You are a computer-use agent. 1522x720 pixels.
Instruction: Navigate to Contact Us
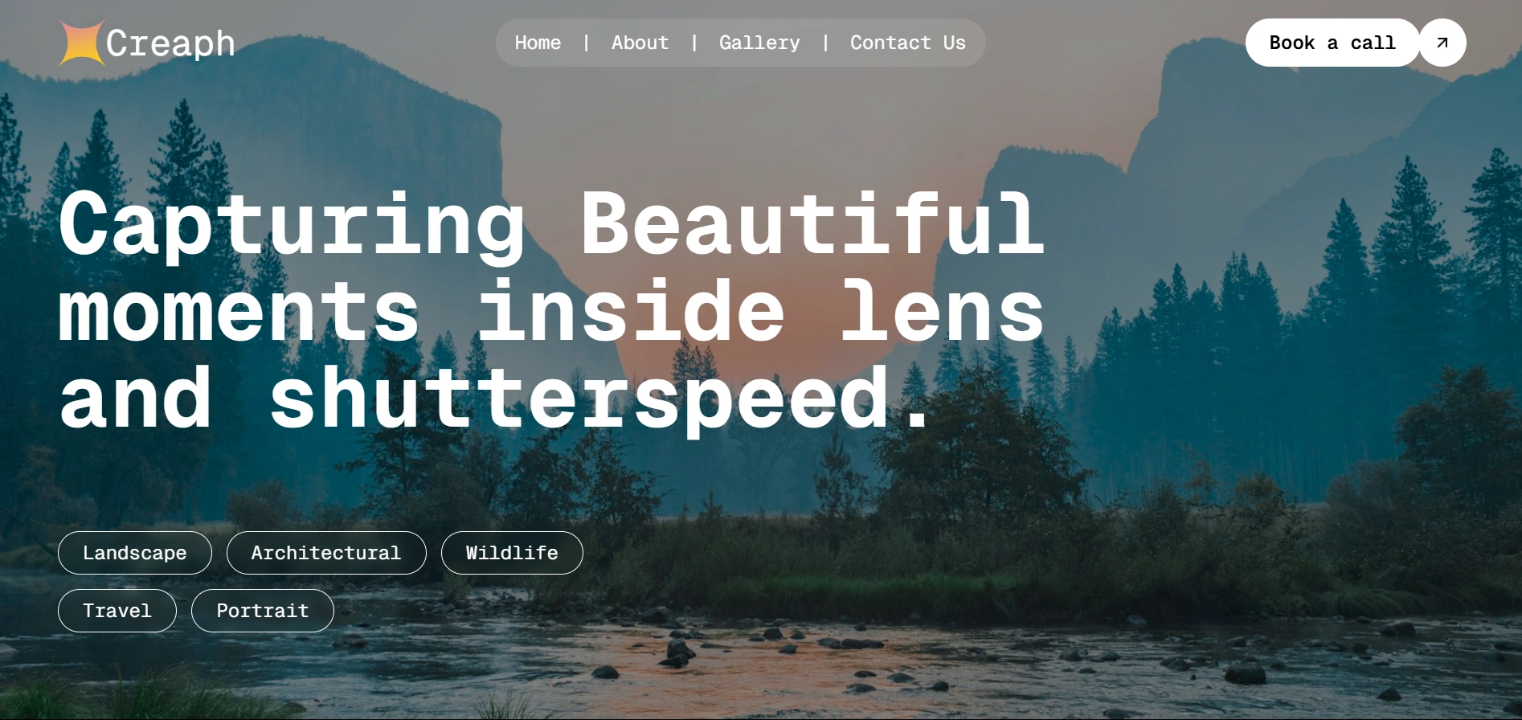click(x=908, y=43)
